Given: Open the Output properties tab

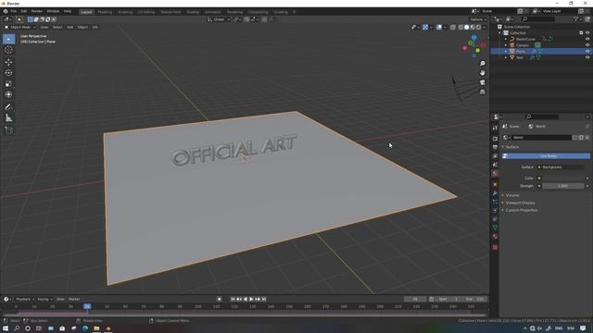Looking at the screenshot, I should (495, 147).
